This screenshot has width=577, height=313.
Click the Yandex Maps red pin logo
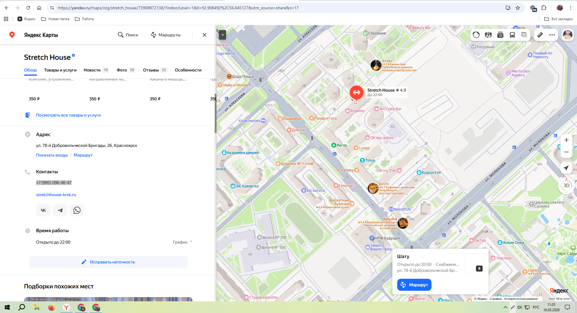[12, 35]
